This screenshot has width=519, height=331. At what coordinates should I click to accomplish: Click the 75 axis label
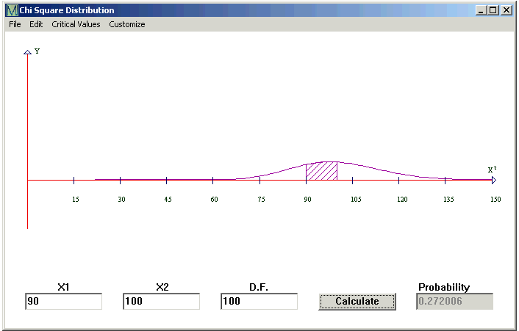pos(261,199)
